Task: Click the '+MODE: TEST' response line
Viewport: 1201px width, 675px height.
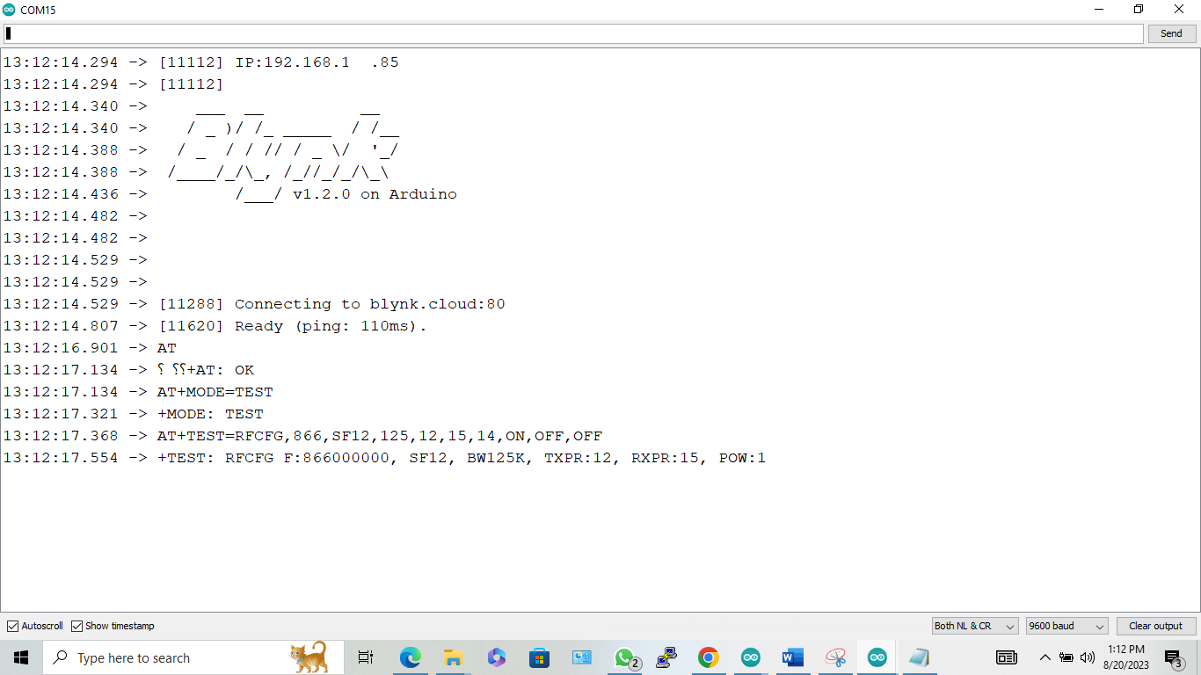Action: (x=210, y=414)
